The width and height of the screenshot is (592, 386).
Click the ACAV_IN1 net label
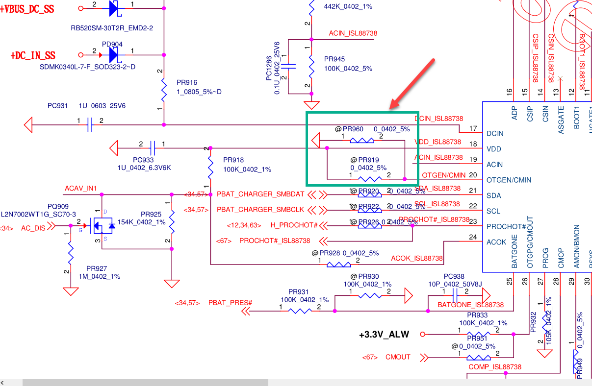(81, 188)
